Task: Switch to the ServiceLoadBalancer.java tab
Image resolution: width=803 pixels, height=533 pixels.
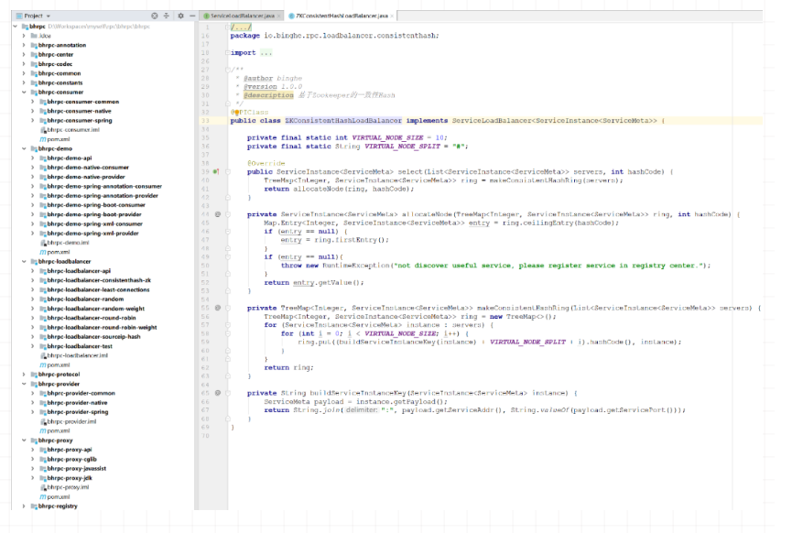Action: tap(243, 16)
